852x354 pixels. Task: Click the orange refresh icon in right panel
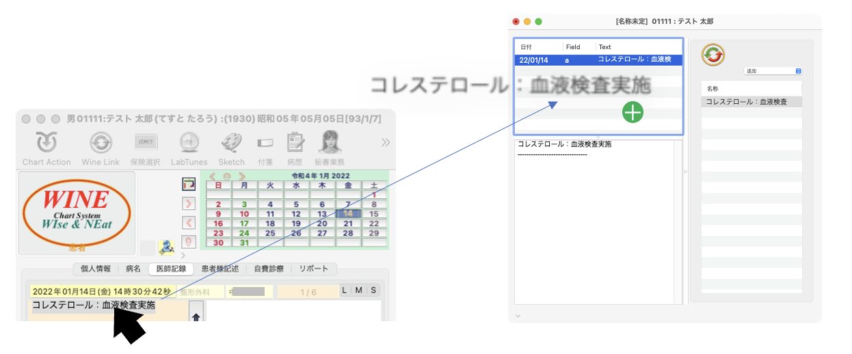pyautogui.click(x=713, y=55)
